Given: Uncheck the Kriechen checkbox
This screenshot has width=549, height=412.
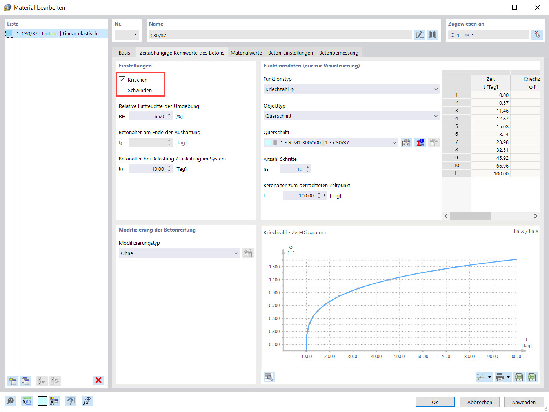Looking at the screenshot, I should pyautogui.click(x=122, y=79).
